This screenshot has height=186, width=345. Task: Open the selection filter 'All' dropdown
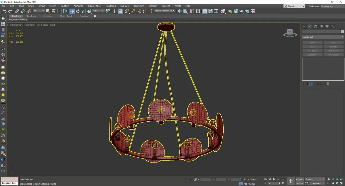coord(39,11)
